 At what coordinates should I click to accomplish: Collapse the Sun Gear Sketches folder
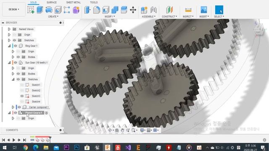pos(13,79)
